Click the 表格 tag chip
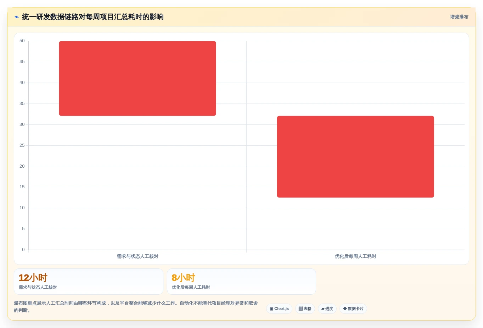This screenshot has width=483, height=328. [x=305, y=309]
